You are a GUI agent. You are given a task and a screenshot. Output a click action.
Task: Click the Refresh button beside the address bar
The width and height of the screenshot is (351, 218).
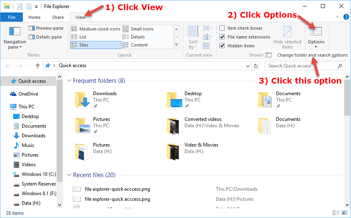pos(256,66)
